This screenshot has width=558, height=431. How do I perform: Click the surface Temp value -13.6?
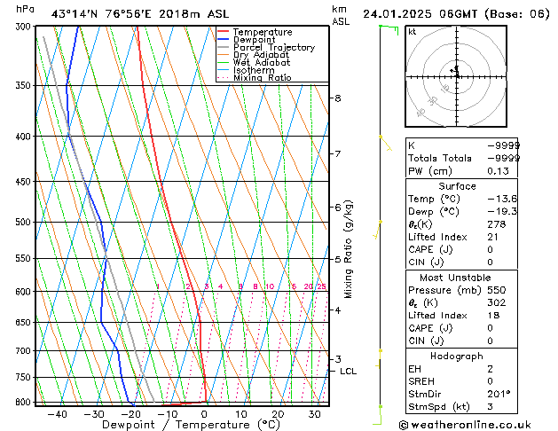coord(502,199)
